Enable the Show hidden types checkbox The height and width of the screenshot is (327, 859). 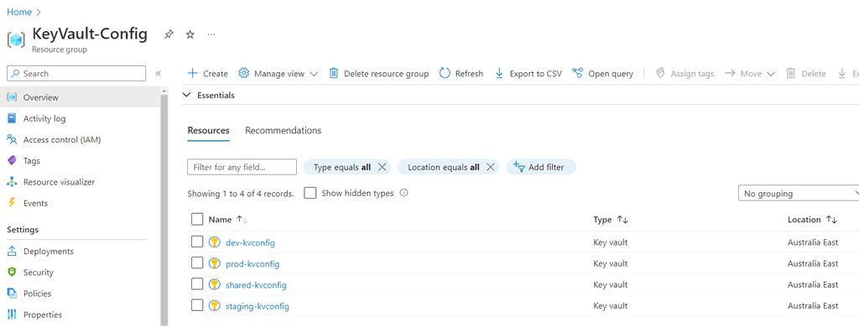coord(310,193)
